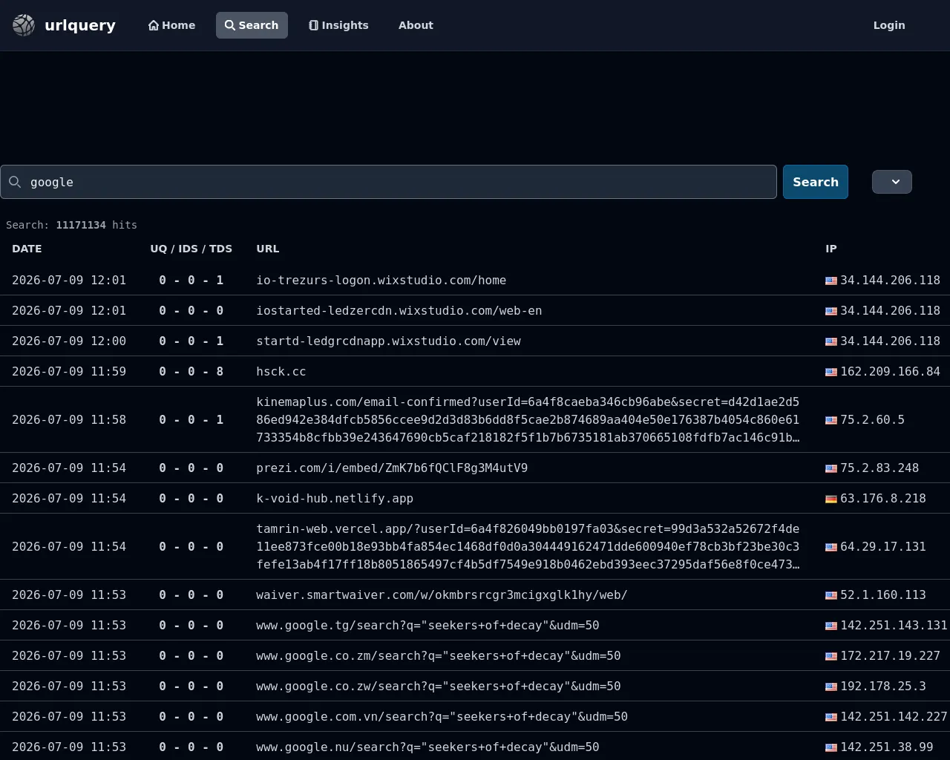This screenshot has width=950, height=760.
Task: Click German flag beside 63.176.8.218
Action: tap(831, 499)
